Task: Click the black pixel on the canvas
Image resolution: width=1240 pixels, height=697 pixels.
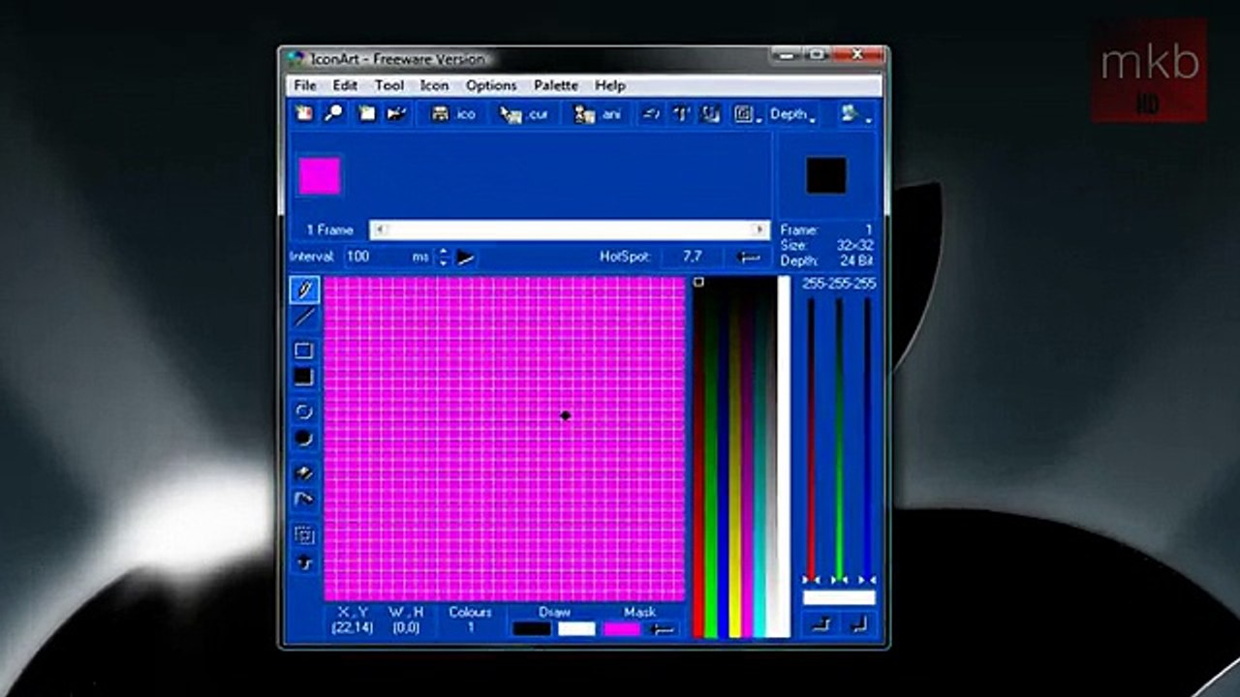Action: [565, 416]
